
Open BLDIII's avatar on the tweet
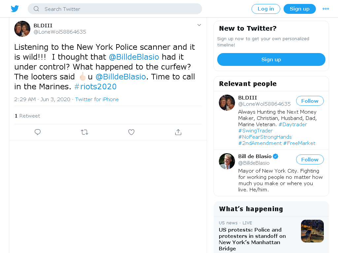coord(22,29)
